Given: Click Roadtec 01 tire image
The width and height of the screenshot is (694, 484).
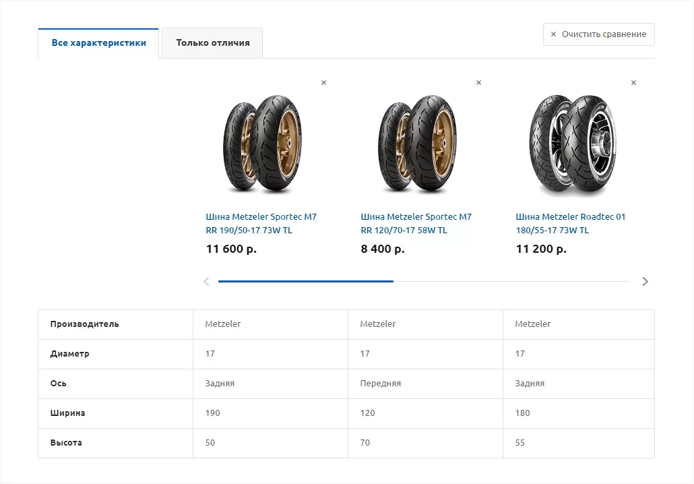Looking at the screenshot, I should coord(573,144).
